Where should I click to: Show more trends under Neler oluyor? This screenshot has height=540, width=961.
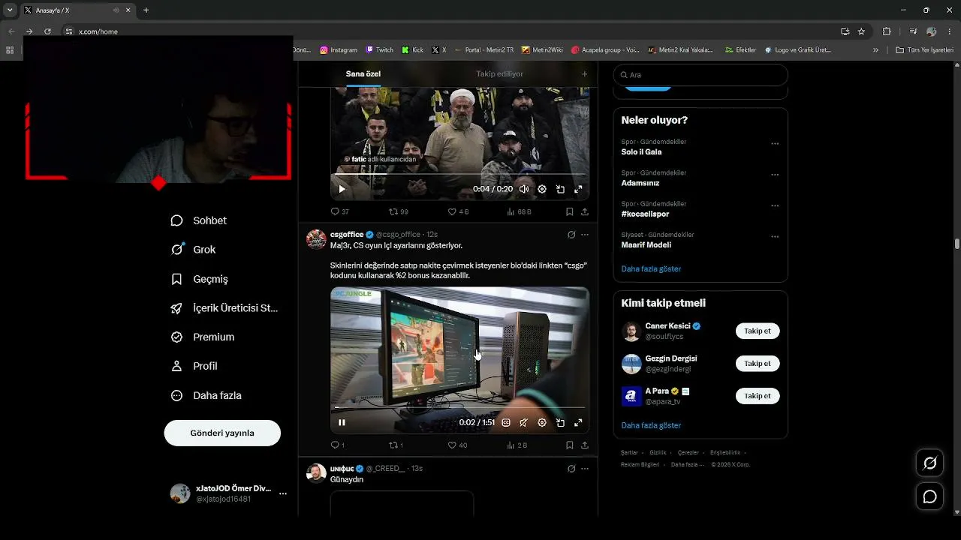651,268
